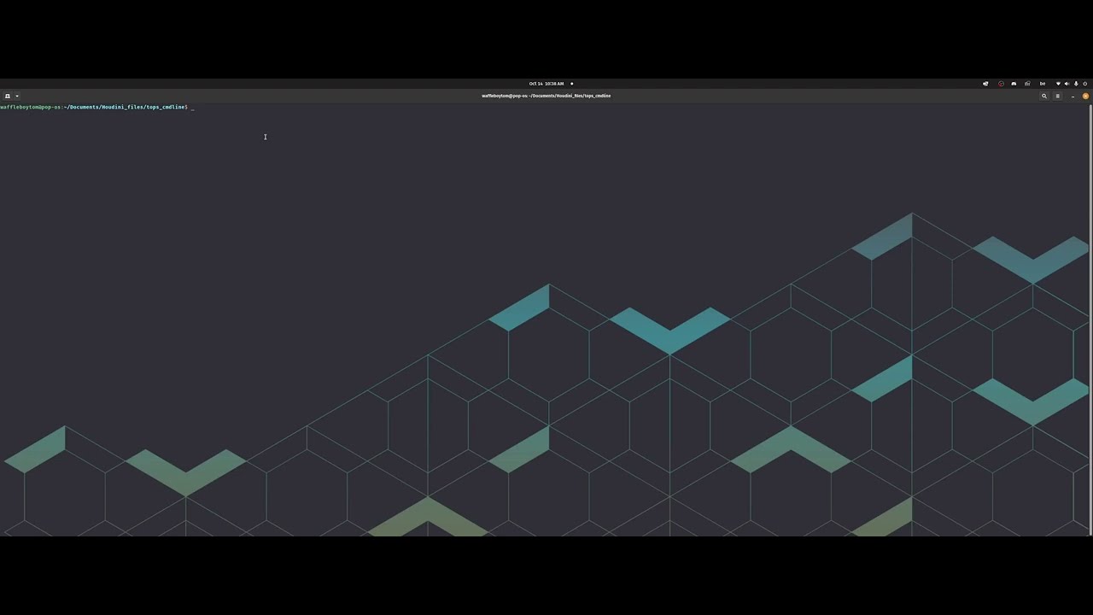The width and height of the screenshot is (1093, 615).
Task: Open the system monitor tray icon
Action: 1027,84
